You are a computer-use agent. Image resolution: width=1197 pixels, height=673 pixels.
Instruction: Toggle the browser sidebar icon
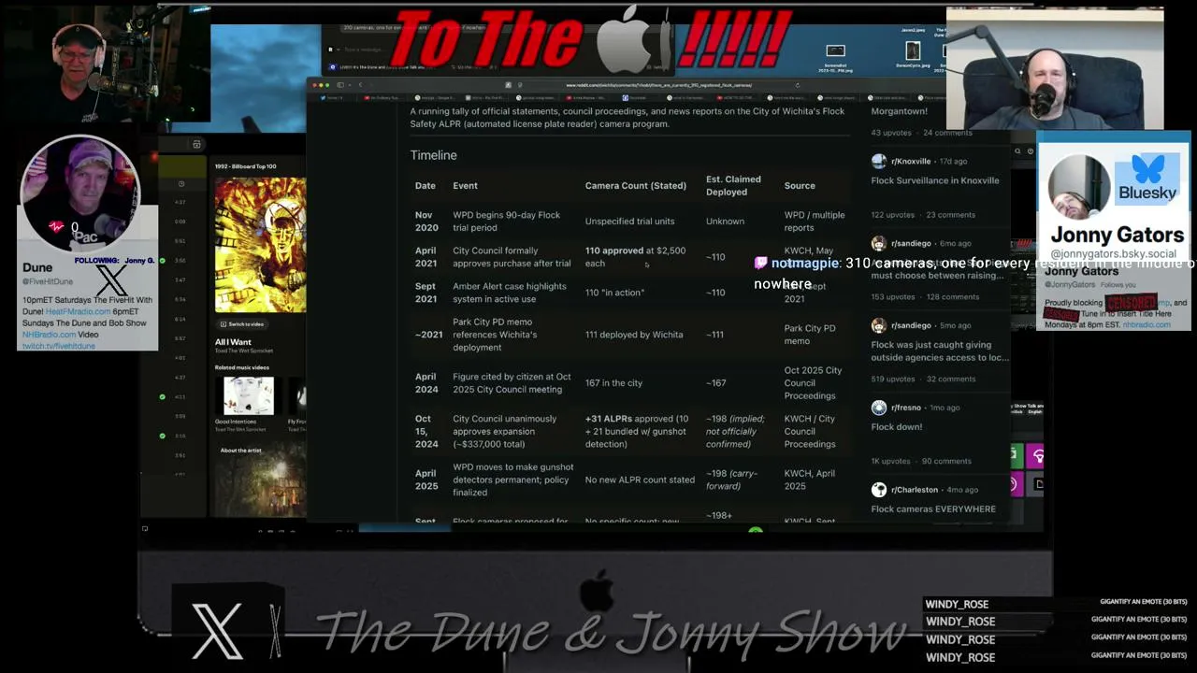coord(341,85)
